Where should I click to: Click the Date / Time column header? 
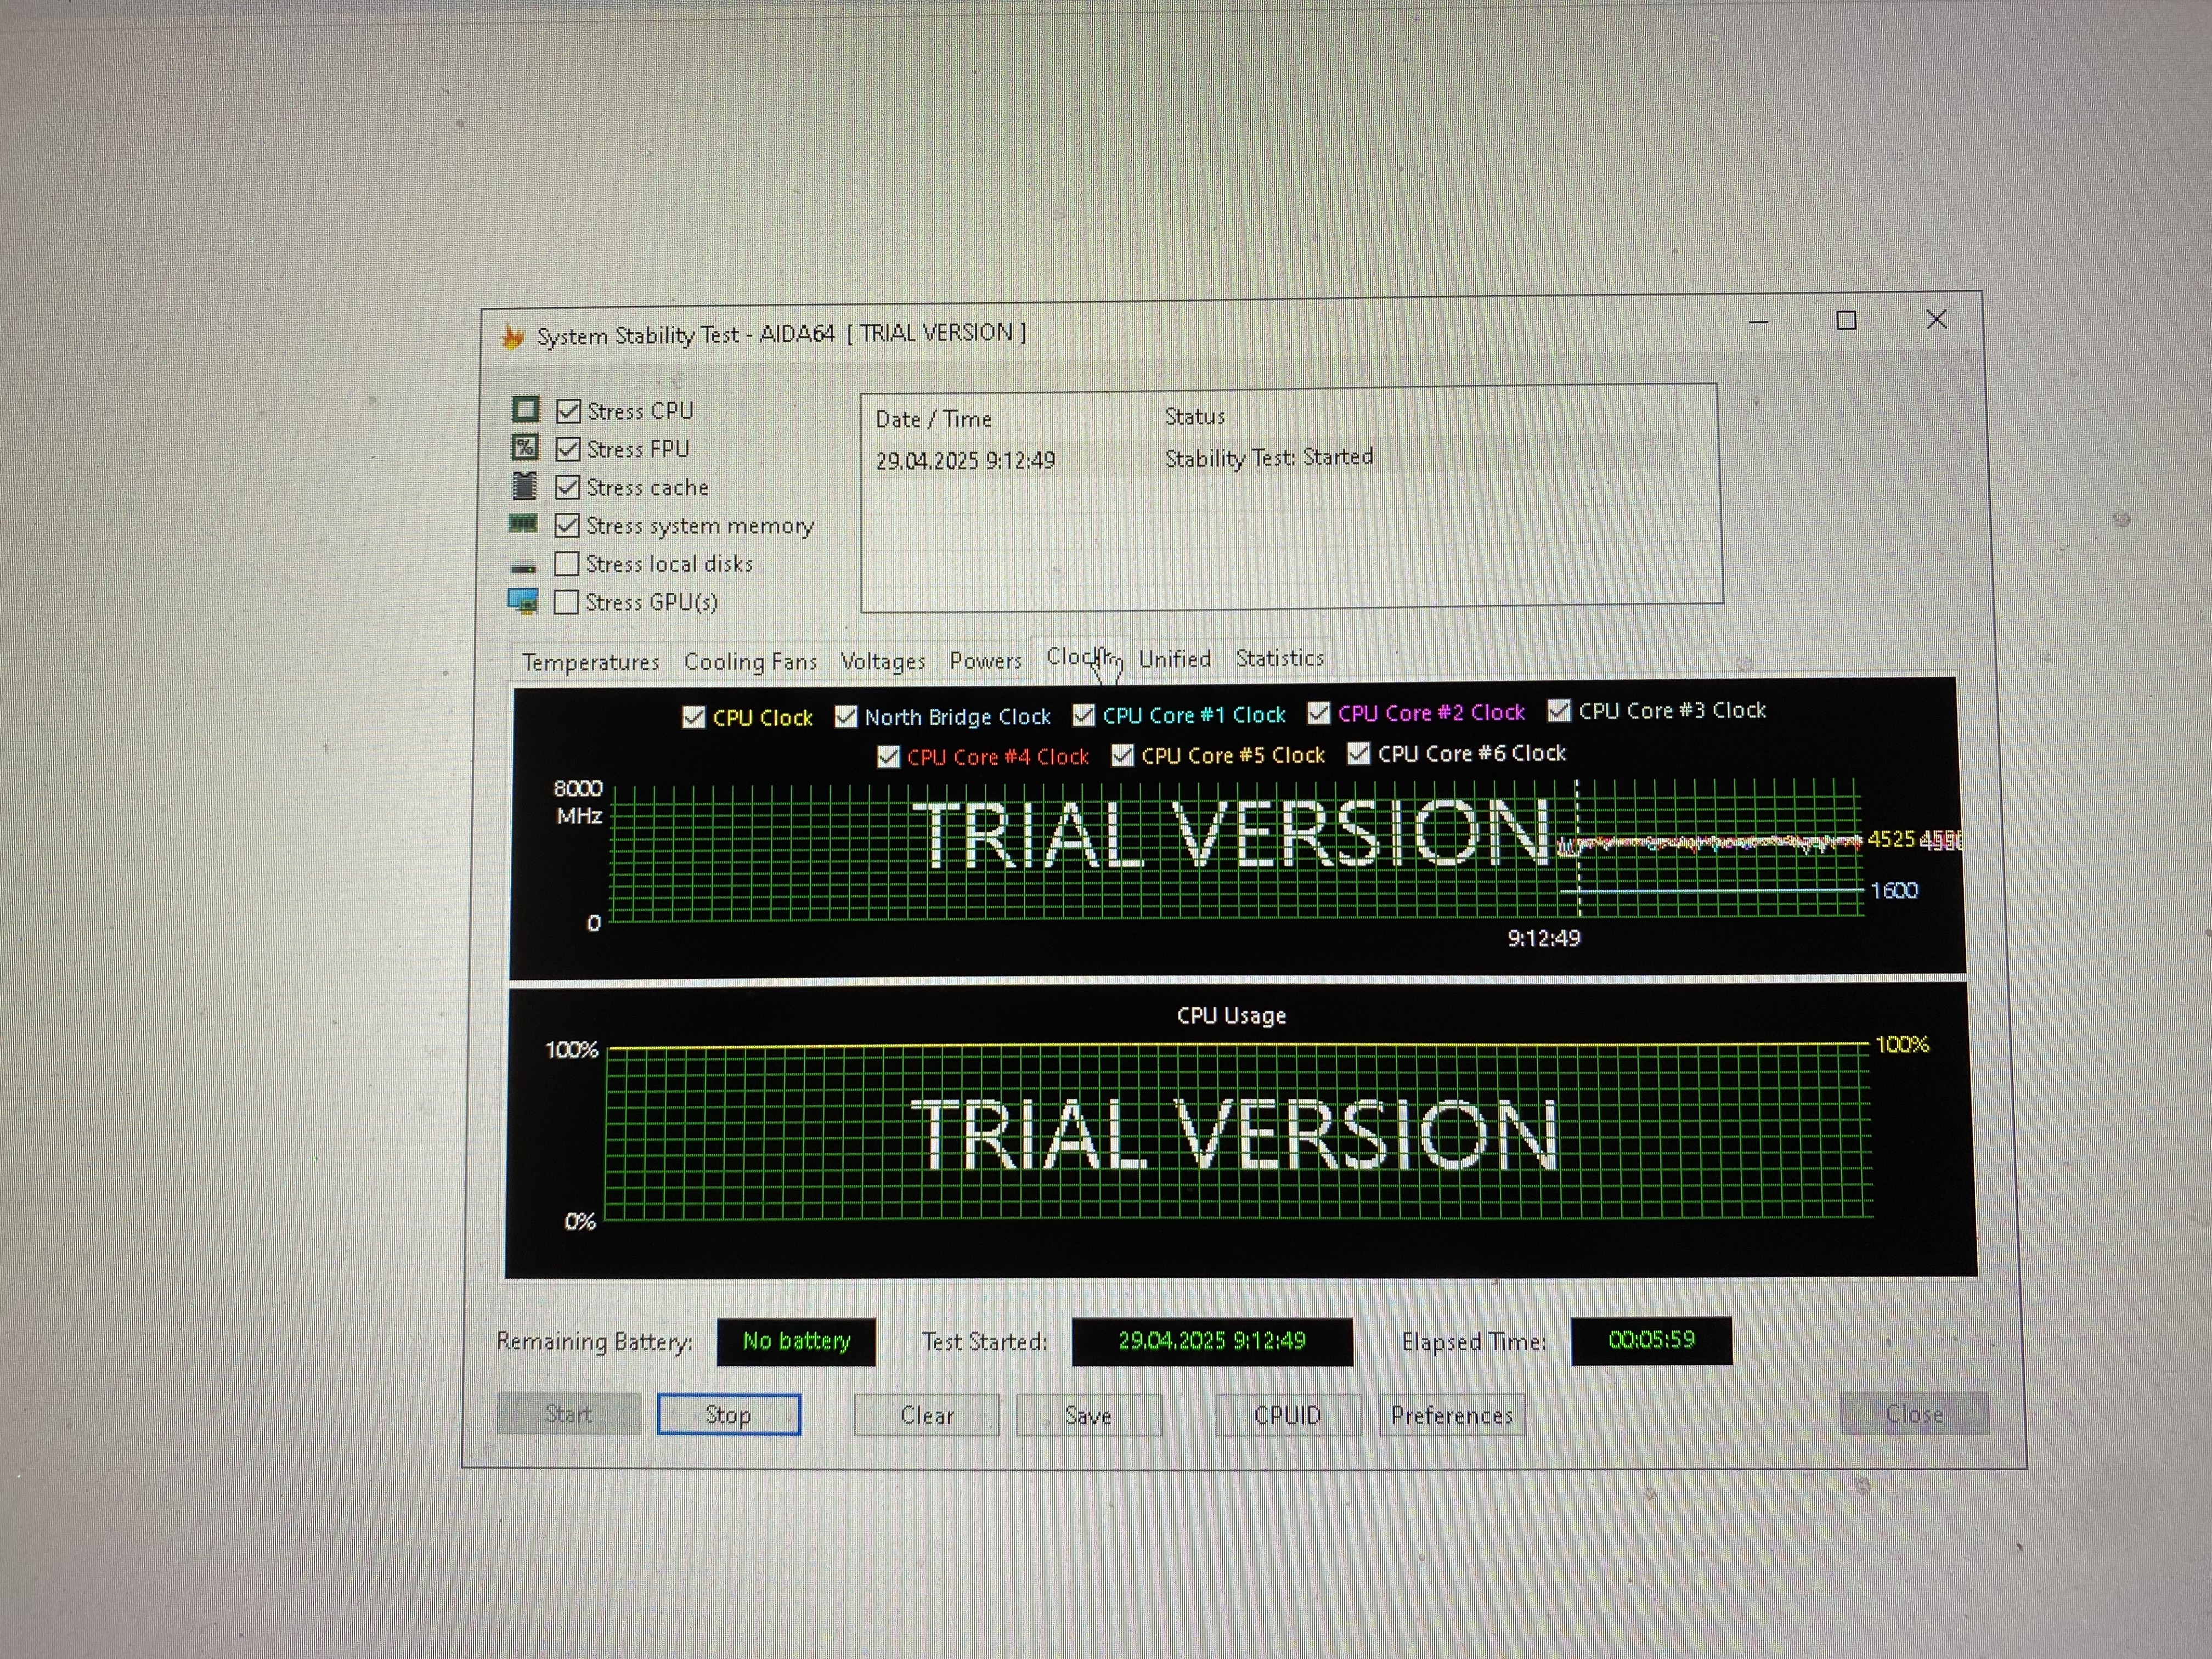pos(933,419)
